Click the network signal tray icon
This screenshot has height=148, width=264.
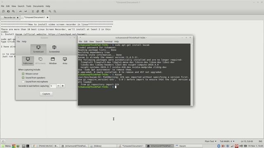coord(232,146)
